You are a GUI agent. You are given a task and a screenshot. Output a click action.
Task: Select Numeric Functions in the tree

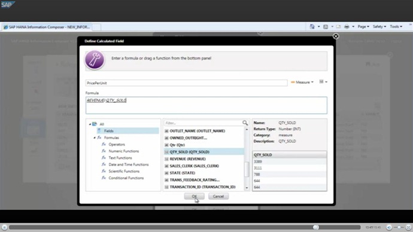click(x=123, y=151)
